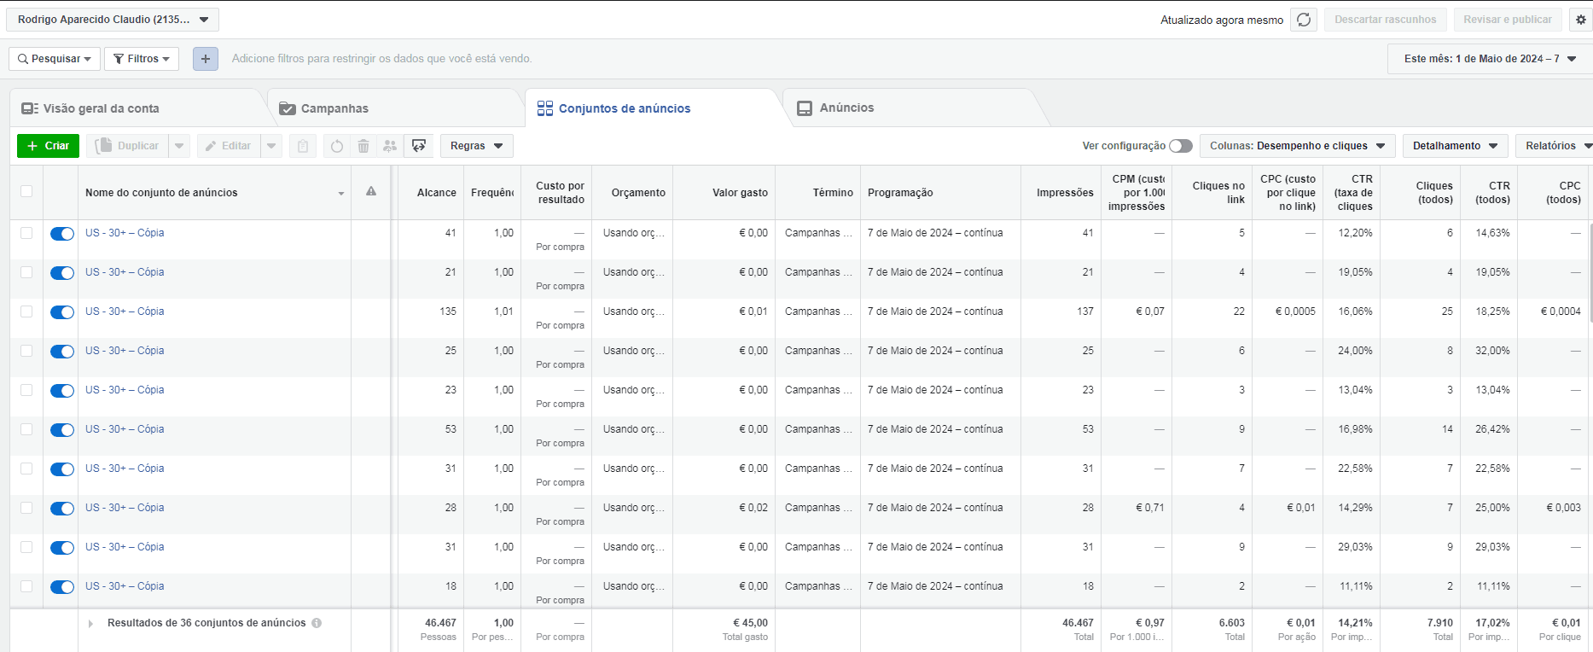Click the undo/revert circular arrow icon
Screen dimensions: 1593x652
click(337, 146)
